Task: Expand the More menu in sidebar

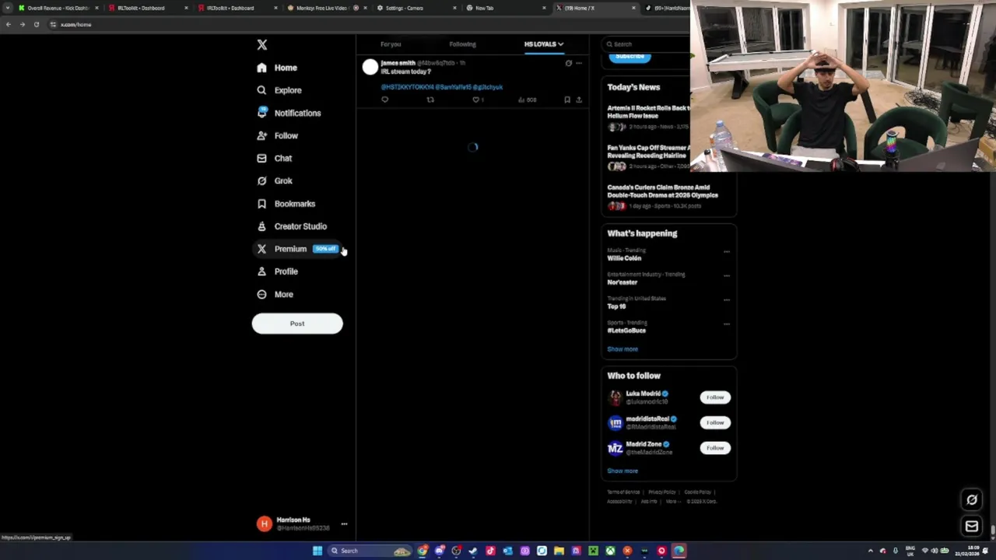Action: coord(275,294)
